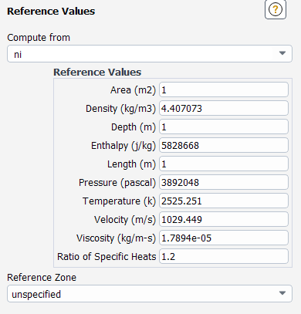This screenshot has height=314, width=301.
Task: Click the Viscosity (kg/m-s) label
Action: 116,238
